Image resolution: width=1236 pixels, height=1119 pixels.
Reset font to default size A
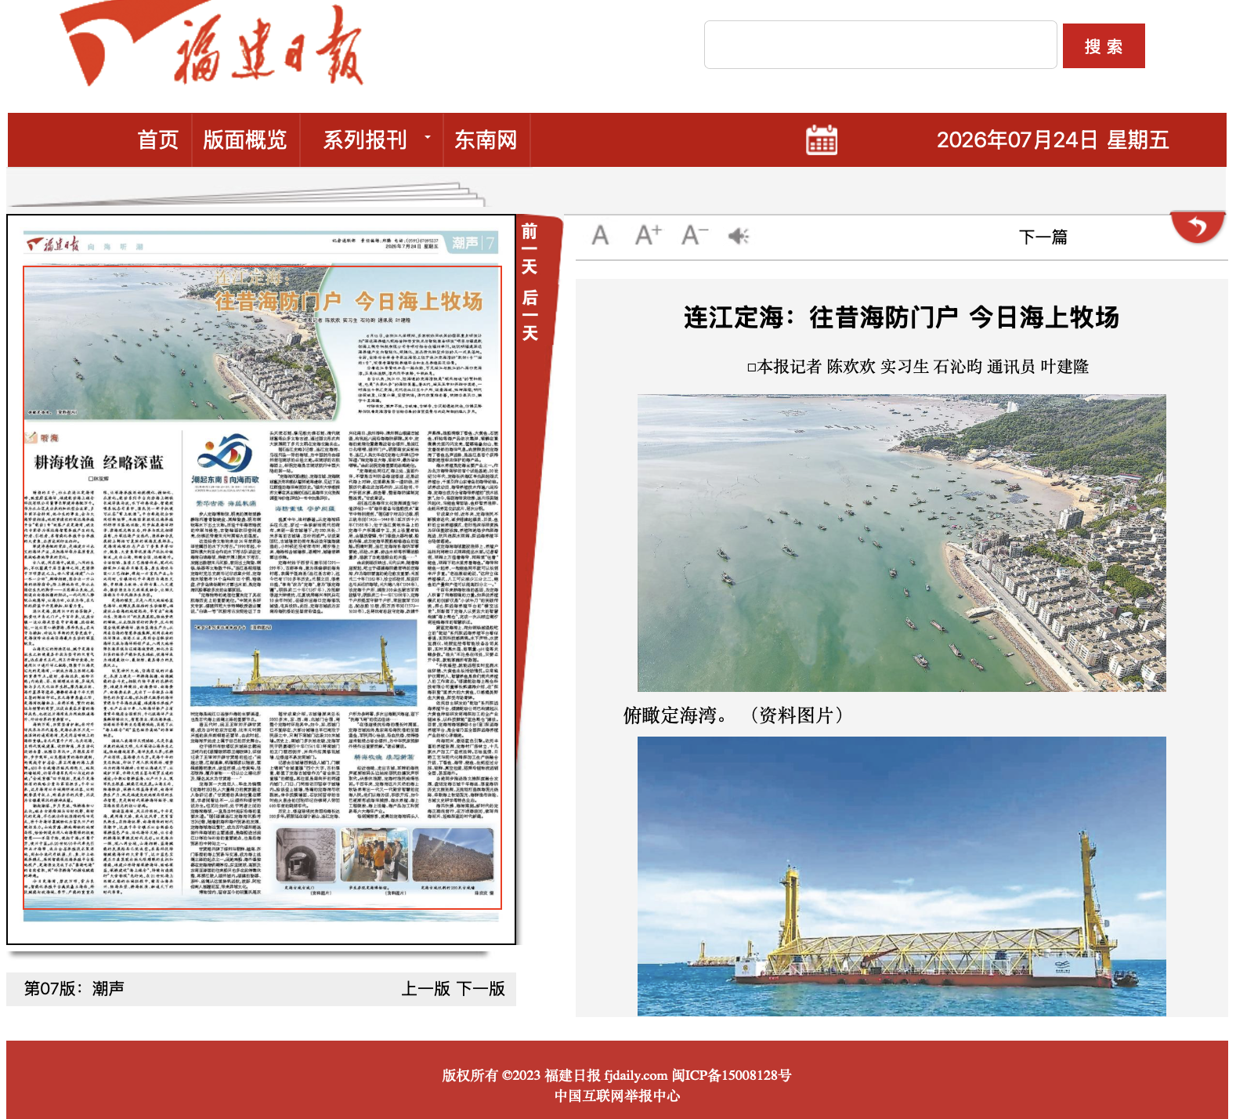(x=600, y=235)
